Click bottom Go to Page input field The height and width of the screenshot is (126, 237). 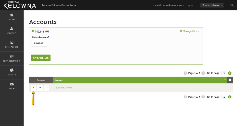[x=224, y=97]
